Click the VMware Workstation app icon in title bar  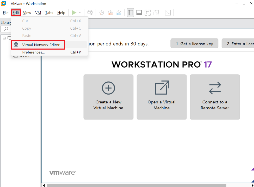pos(3,3)
